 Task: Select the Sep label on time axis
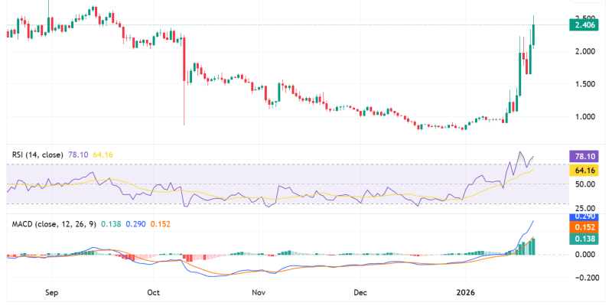52,292
